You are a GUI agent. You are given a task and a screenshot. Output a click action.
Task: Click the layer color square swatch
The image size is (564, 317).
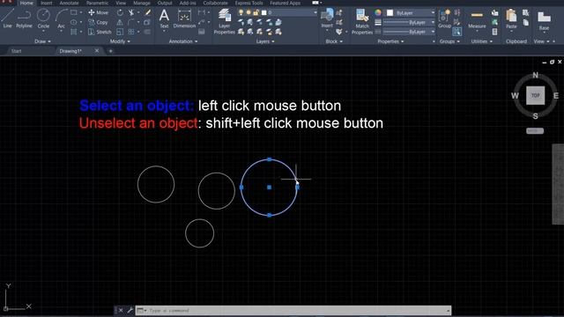point(264,12)
